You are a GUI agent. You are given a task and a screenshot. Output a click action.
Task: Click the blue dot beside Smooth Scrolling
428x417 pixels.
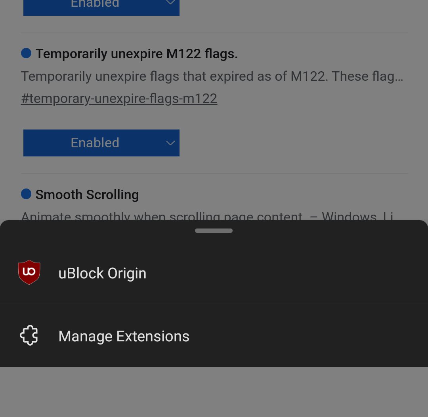pos(26,194)
